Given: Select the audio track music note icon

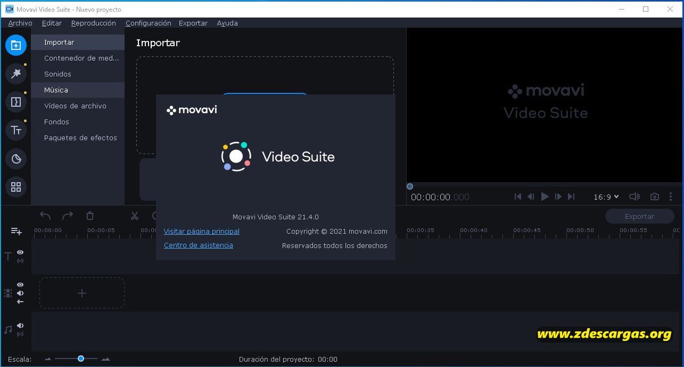Looking at the screenshot, I should tap(8, 330).
